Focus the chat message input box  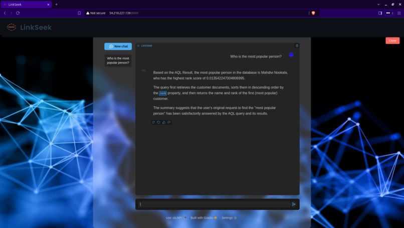(215, 204)
